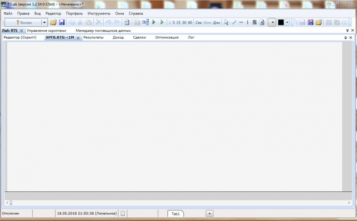357x221 pixels.
Task: Delete using the grey X toolbar icon
Action: [x=98, y=22]
